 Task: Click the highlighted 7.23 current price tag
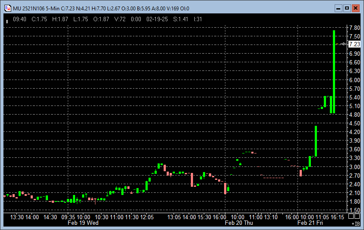[x=354, y=44]
